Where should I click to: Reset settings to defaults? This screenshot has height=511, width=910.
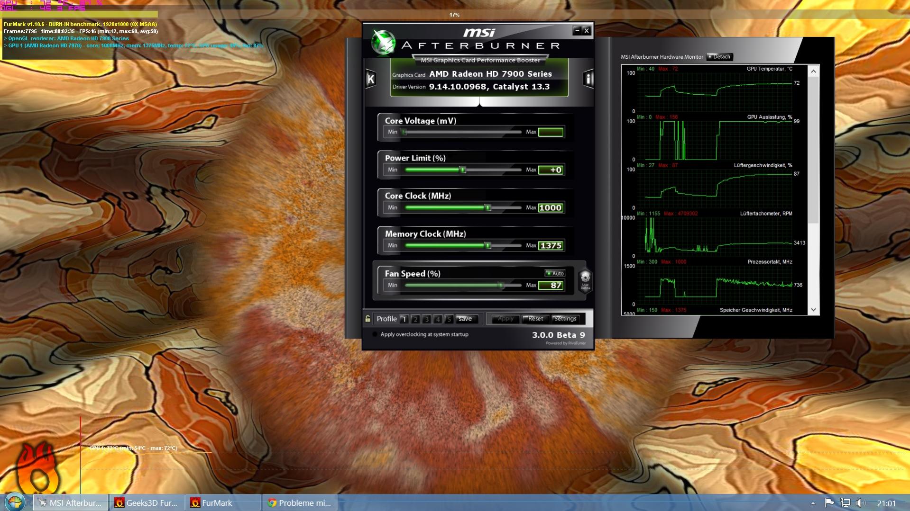tap(535, 319)
